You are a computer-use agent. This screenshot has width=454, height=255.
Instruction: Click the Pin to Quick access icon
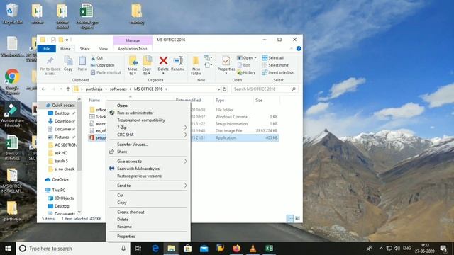[50, 61]
